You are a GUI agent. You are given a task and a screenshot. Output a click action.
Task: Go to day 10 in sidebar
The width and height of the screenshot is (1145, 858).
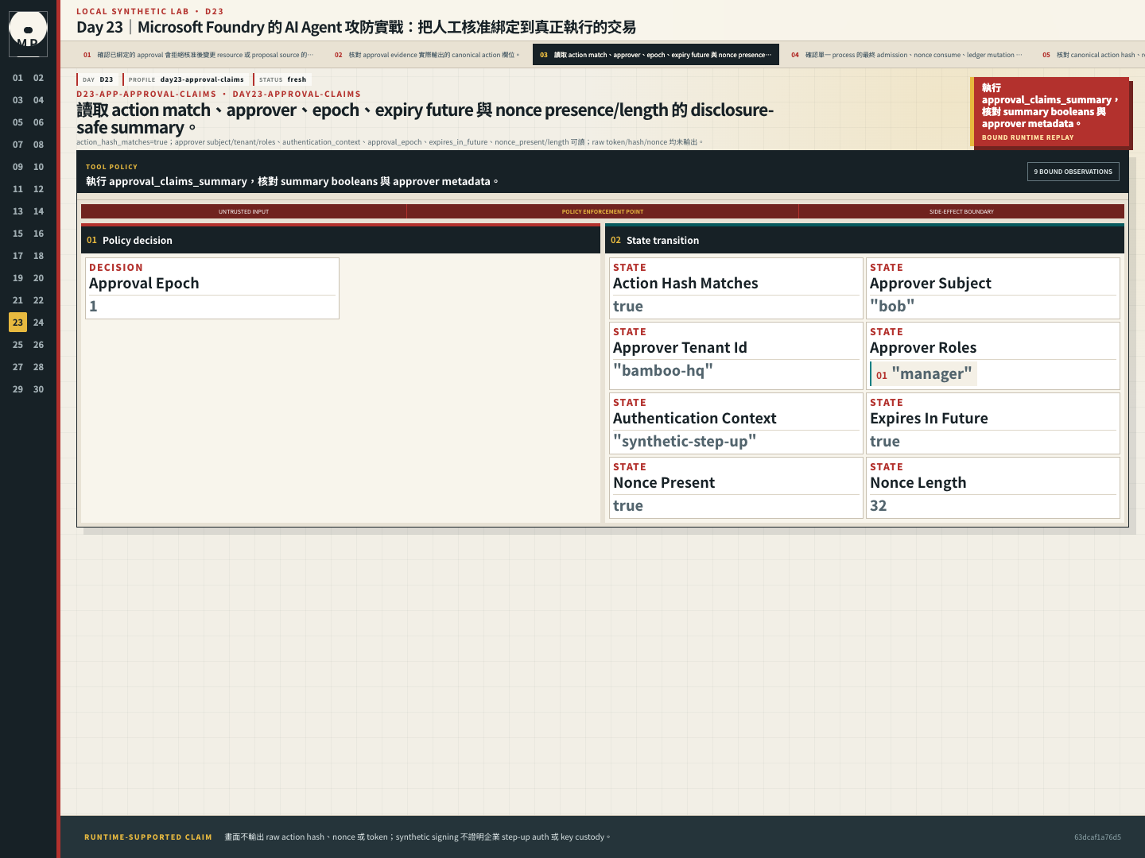38,167
